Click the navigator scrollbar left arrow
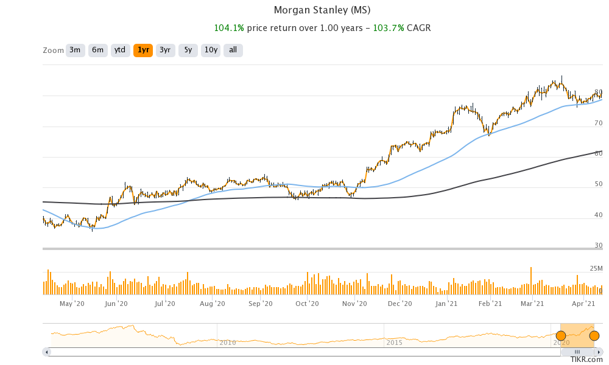 tap(47, 352)
